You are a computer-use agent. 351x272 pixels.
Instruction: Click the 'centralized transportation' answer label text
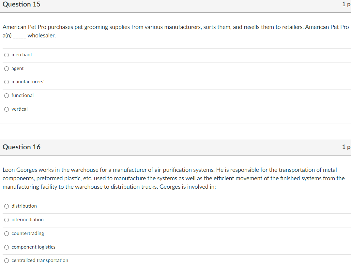click(40, 260)
